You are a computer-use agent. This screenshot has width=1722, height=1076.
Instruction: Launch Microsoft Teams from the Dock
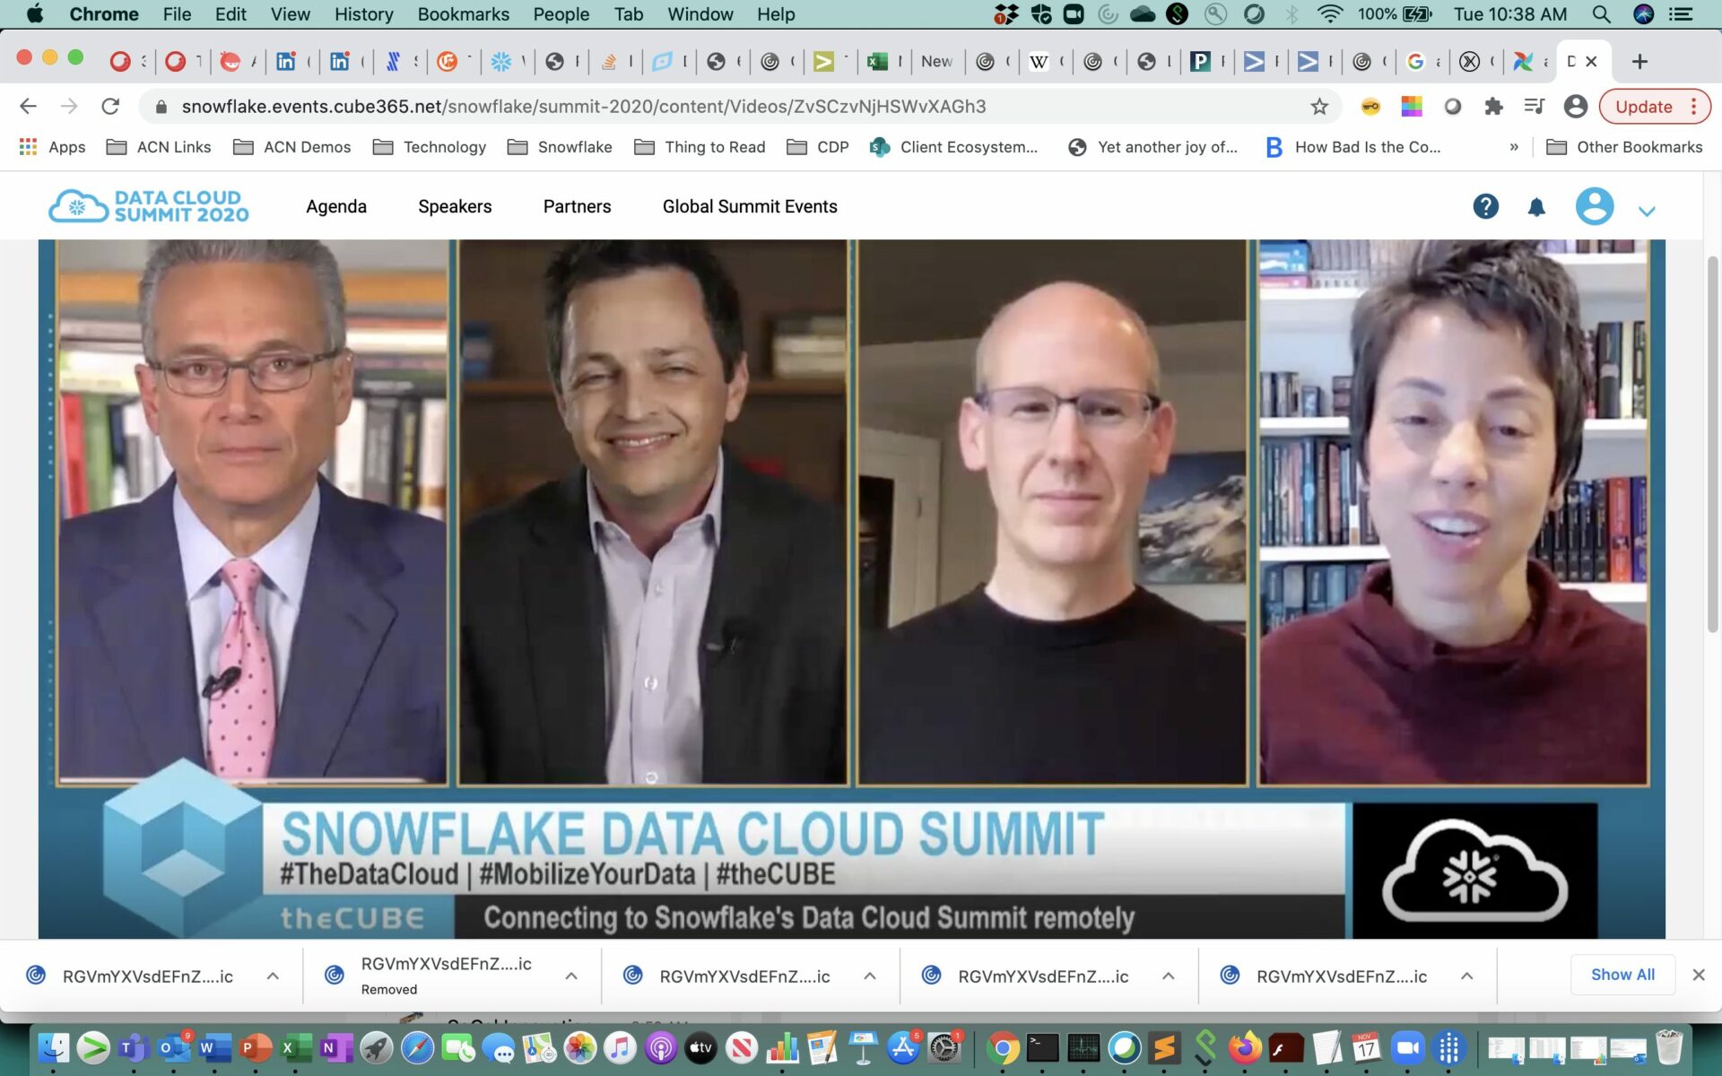pyautogui.click(x=133, y=1047)
